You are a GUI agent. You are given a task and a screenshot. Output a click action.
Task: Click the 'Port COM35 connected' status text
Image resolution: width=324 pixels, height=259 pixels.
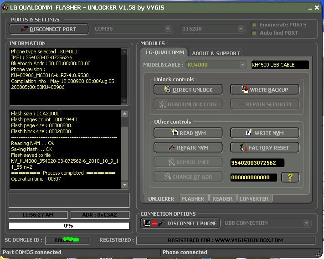[32, 252]
